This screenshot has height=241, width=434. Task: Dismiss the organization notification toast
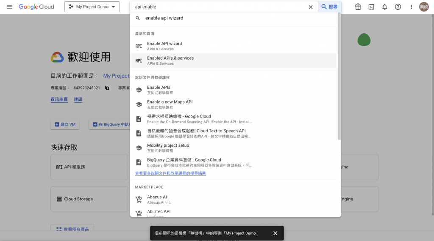click(275, 233)
